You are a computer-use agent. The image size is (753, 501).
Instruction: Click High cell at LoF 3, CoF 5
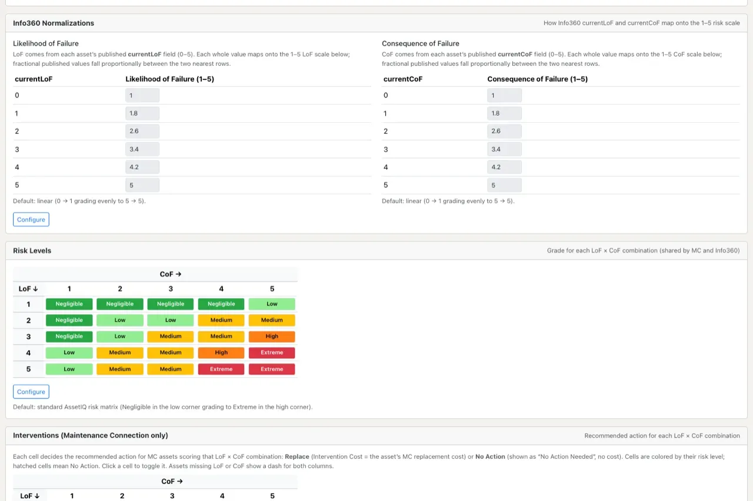(272, 337)
